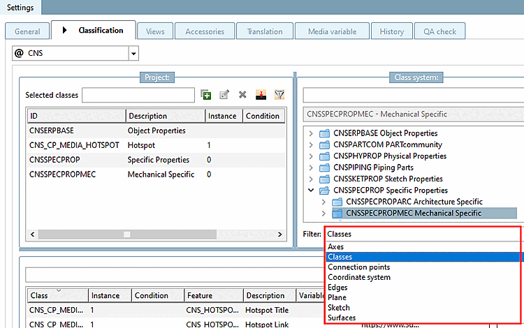
Task: Choose Sketch in the Filter list
Action: (x=423, y=308)
